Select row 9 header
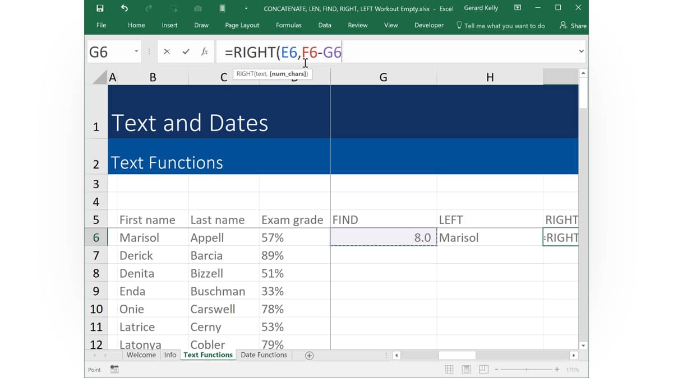This screenshot has height=378, width=673. click(96, 291)
